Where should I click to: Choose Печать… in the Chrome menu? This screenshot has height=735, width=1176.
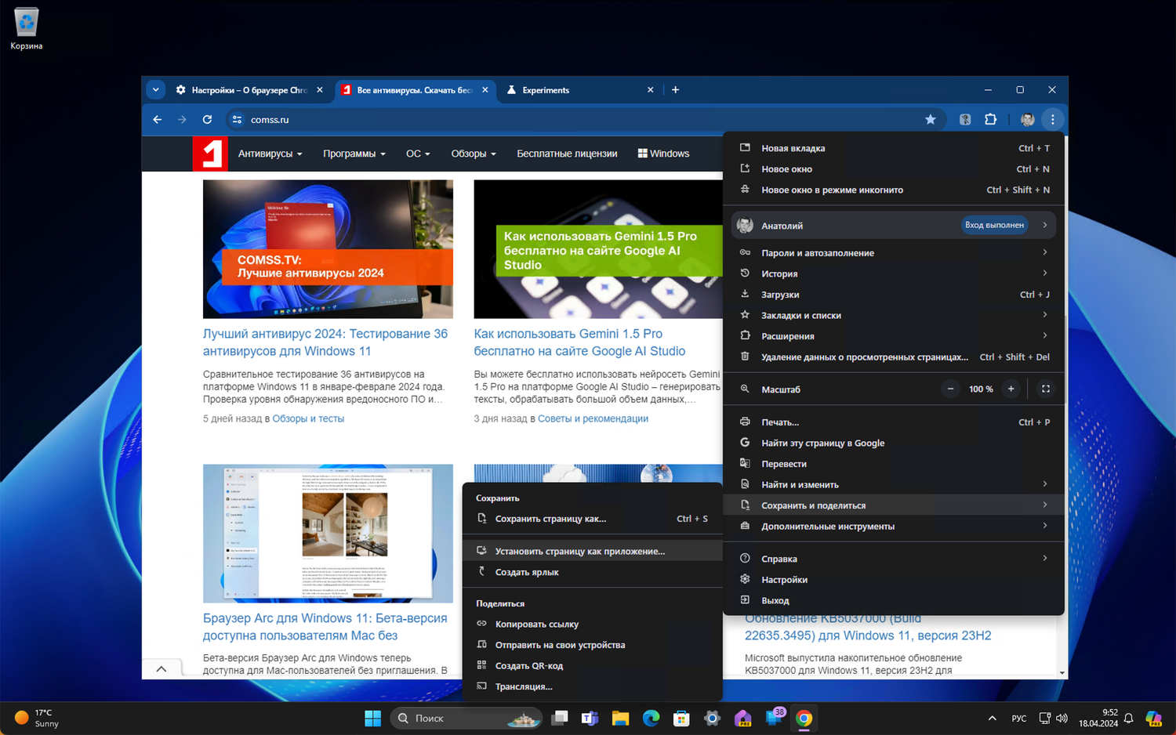[894, 422]
